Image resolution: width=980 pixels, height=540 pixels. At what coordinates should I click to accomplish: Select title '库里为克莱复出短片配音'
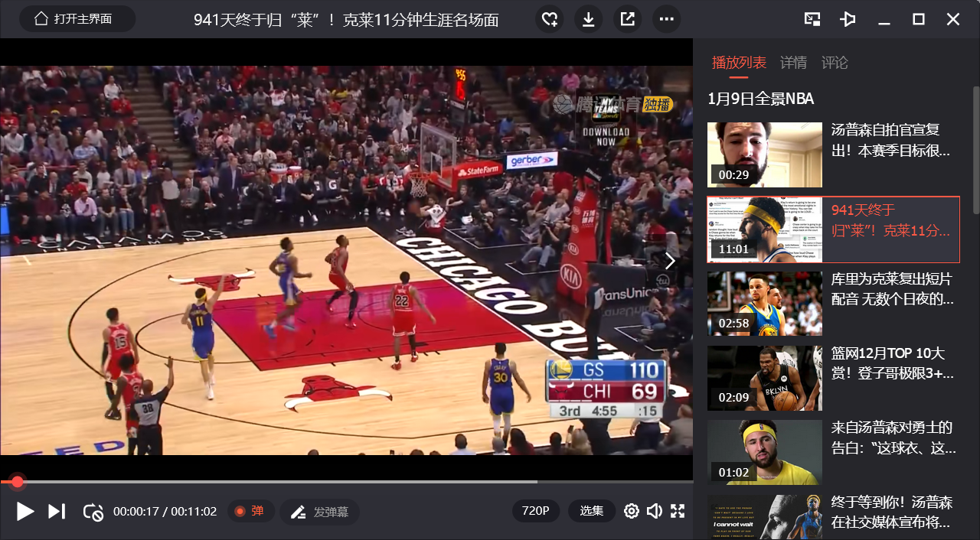893,288
